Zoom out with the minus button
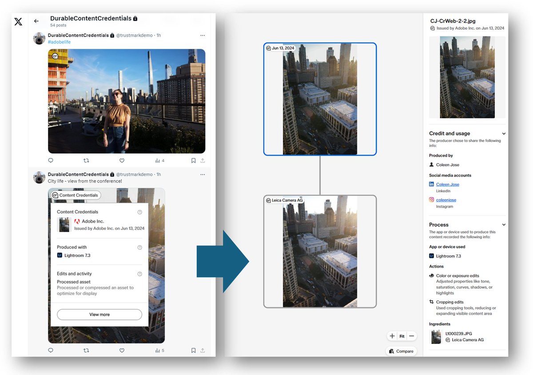The image size is (533, 375). (x=412, y=336)
